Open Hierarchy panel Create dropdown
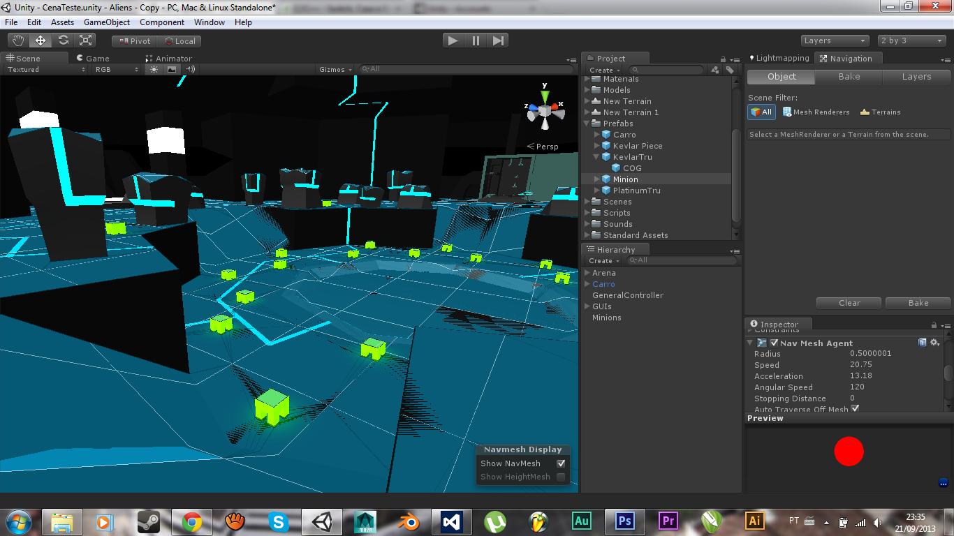 click(603, 260)
